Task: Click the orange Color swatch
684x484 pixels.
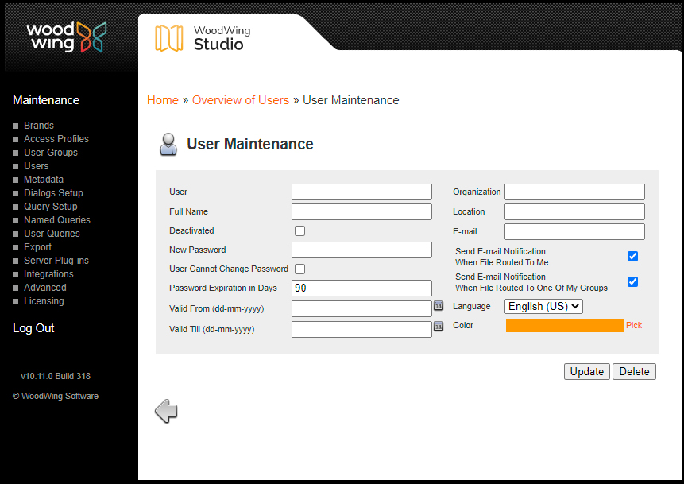Action: pos(565,326)
